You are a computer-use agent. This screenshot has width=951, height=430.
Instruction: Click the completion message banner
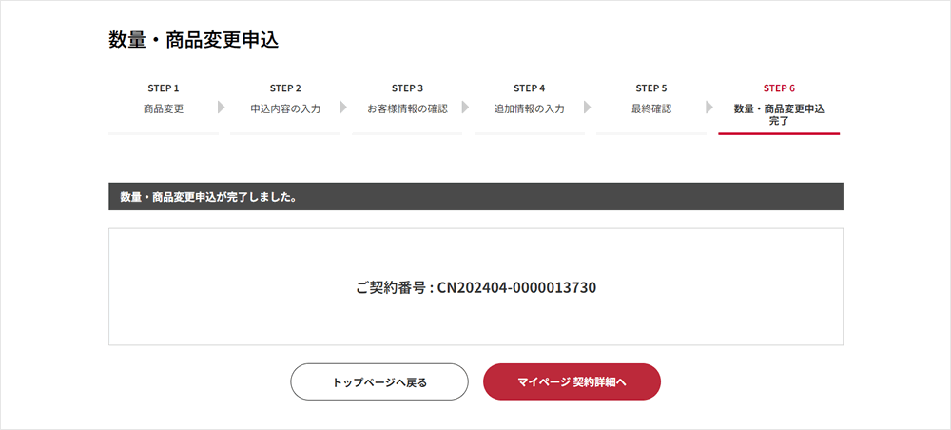click(475, 197)
